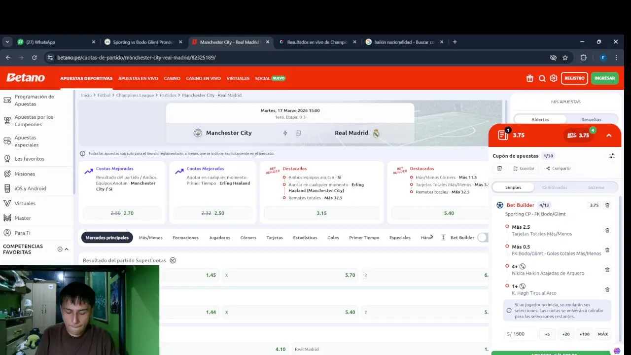The image size is (631, 355).
Task: Click the betslip coupon icon showing 3.75
Action: tap(503, 135)
